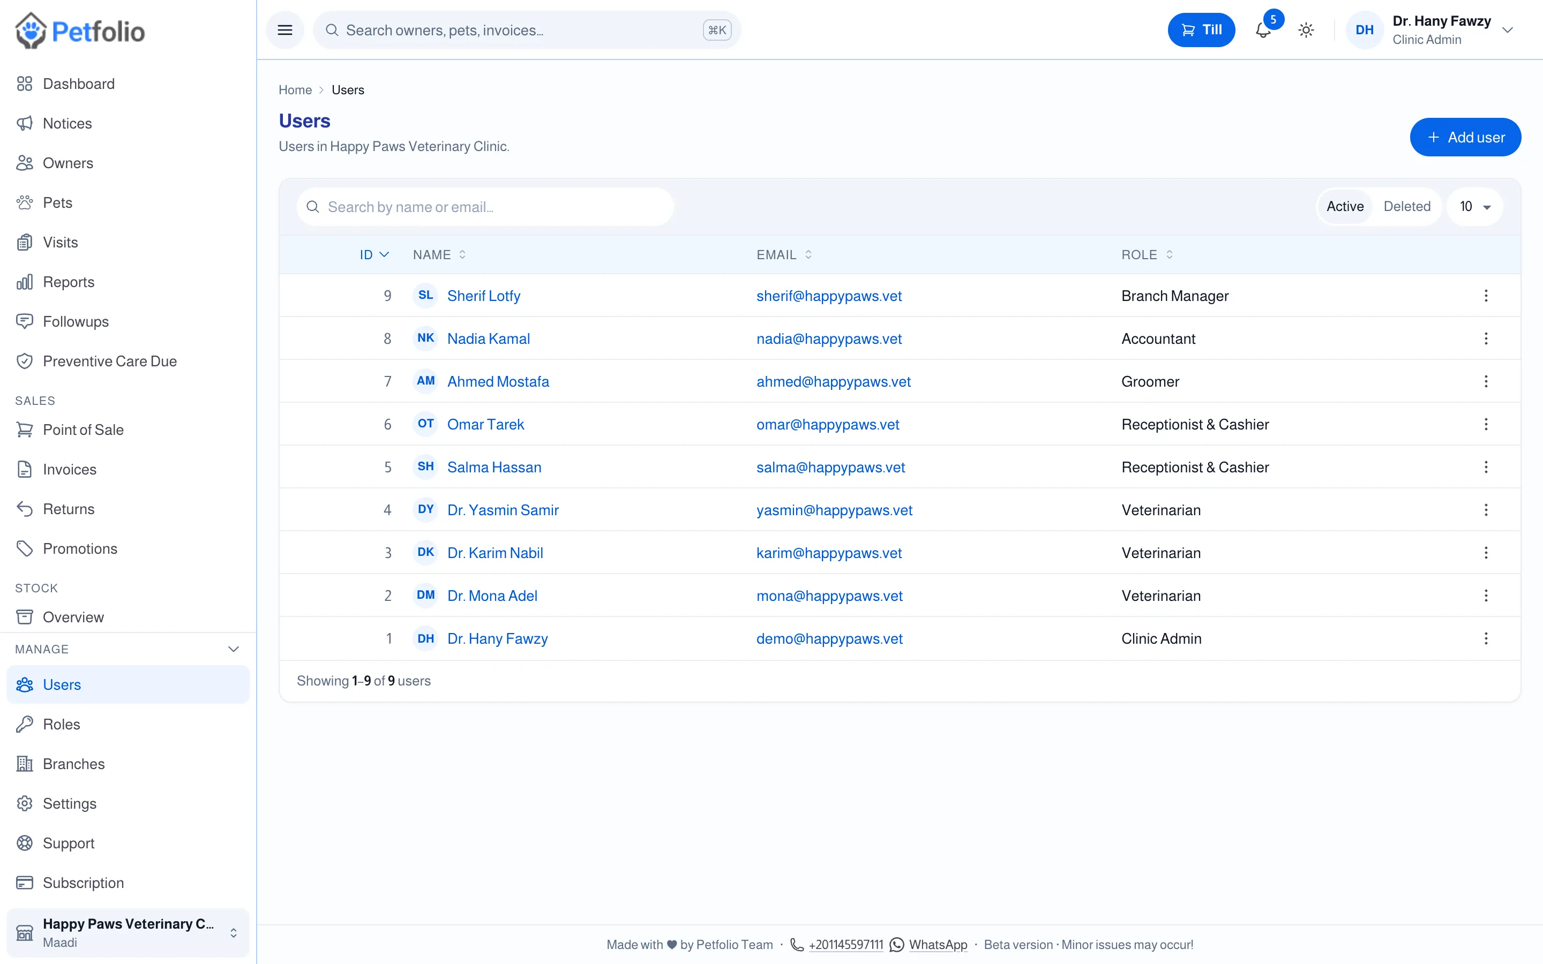1543x964 pixels.
Task: Focus the Search by name or email field
Action: tap(485, 207)
